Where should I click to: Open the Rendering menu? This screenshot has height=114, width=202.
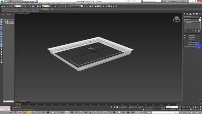(63, 4)
